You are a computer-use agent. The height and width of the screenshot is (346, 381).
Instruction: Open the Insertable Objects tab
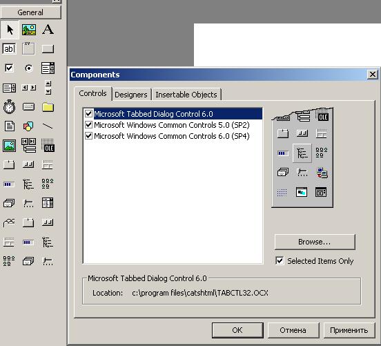tap(186, 95)
